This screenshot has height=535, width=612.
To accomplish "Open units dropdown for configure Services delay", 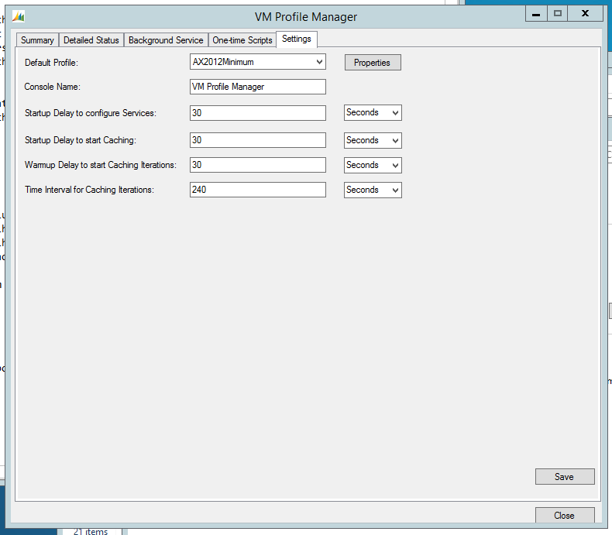I will pos(373,113).
